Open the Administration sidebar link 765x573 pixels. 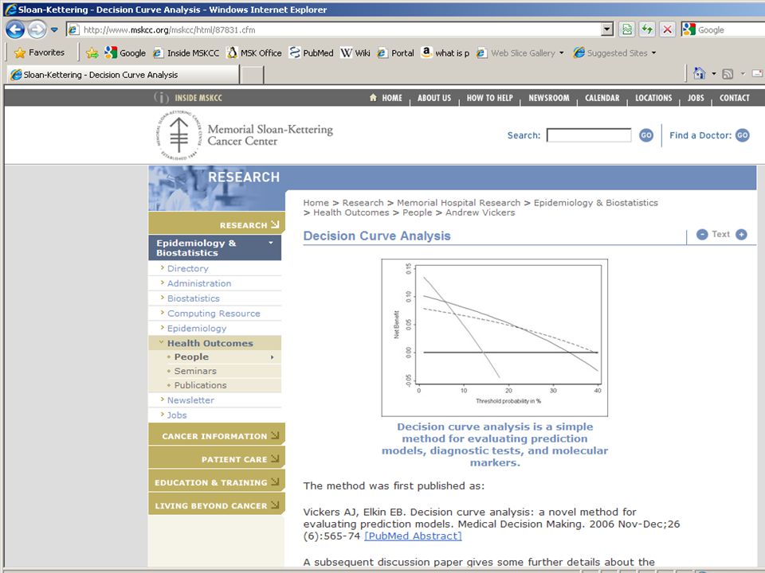coord(199,283)
